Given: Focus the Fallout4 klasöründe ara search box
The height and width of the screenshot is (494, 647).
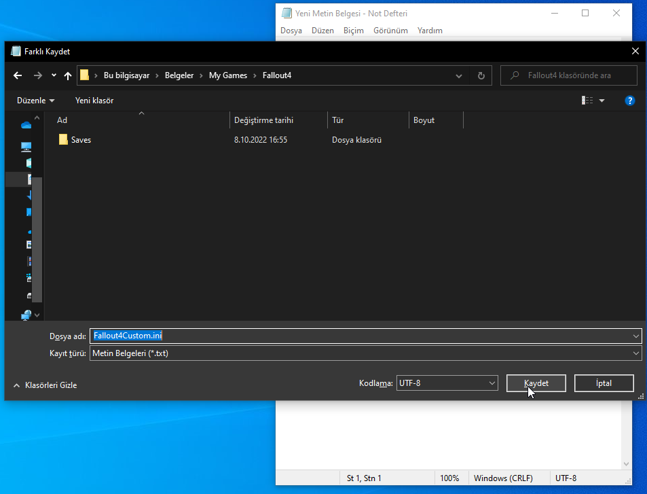Looking at the screenshot, I should pyautogui.click(x=569, y=75).
